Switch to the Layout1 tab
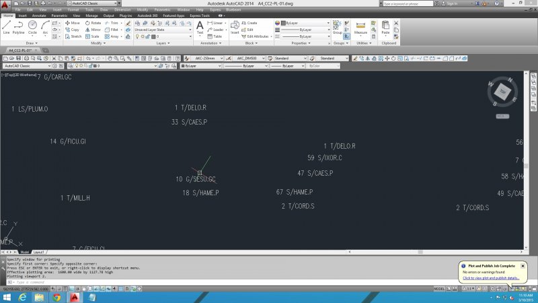Image resolution: width=538 pixels, height=303 pixels. 39,252
